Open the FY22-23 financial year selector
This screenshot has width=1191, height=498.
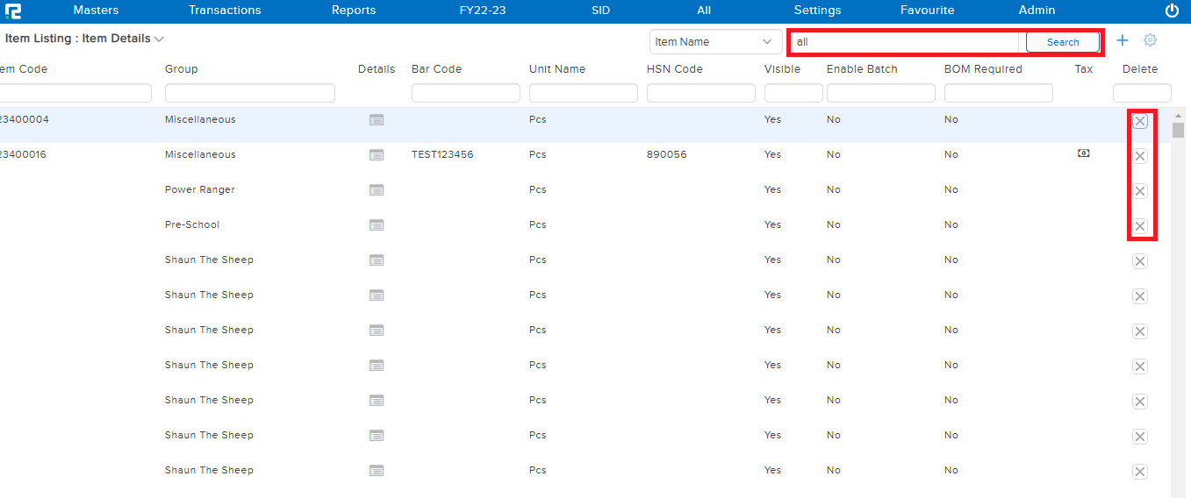(482, 11)
